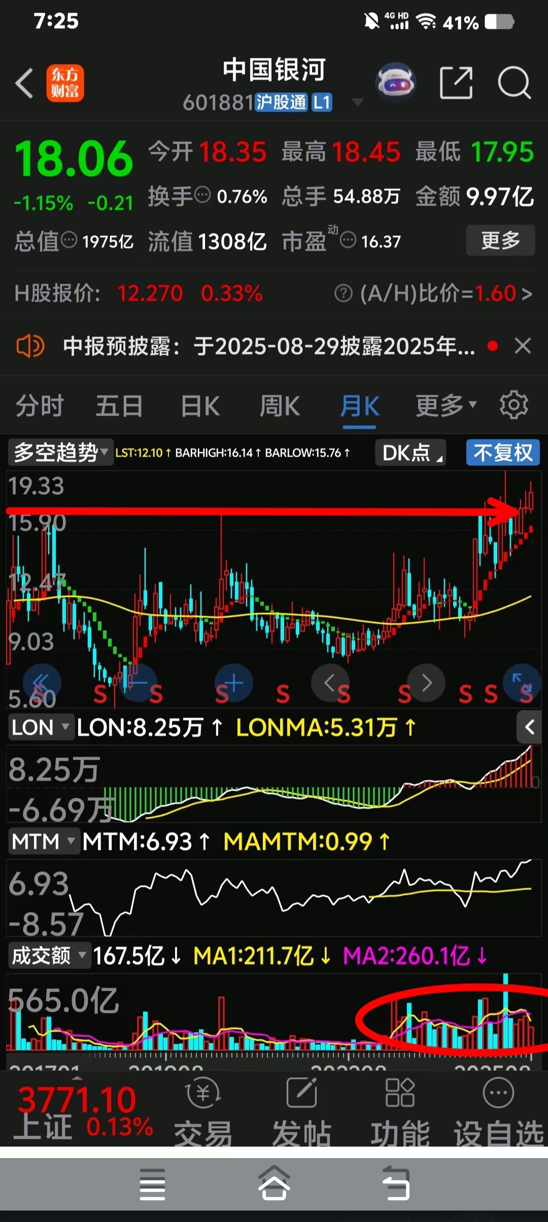This screenshot has height=1222, width=548.
Task: Tap current price 18.06
Action: tap(74, 159)
